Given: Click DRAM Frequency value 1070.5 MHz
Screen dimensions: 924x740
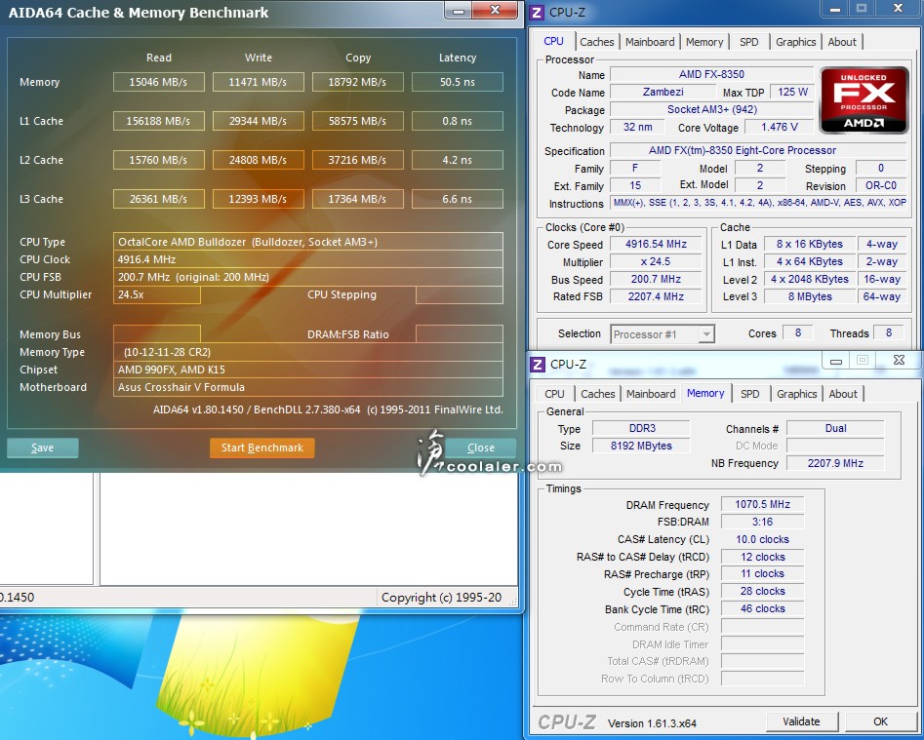Looking at the screenshot, I should point(763,504).
